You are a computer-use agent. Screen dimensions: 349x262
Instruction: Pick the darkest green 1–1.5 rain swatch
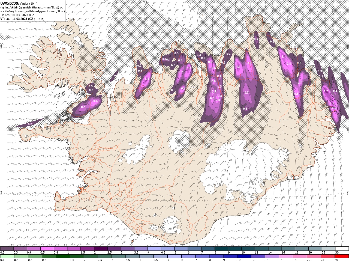pos(63,256)
